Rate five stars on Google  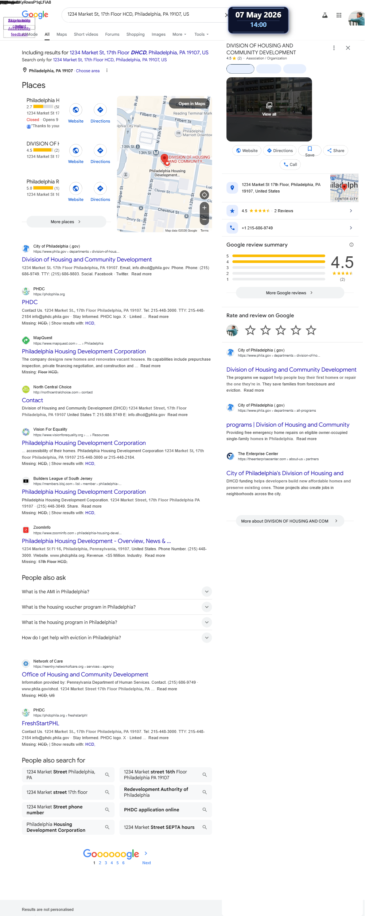pos(311,330)
